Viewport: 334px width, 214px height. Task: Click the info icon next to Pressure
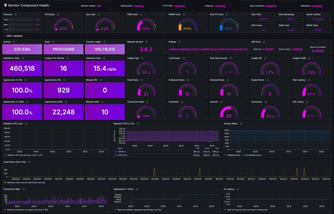[x=15, y=14]
